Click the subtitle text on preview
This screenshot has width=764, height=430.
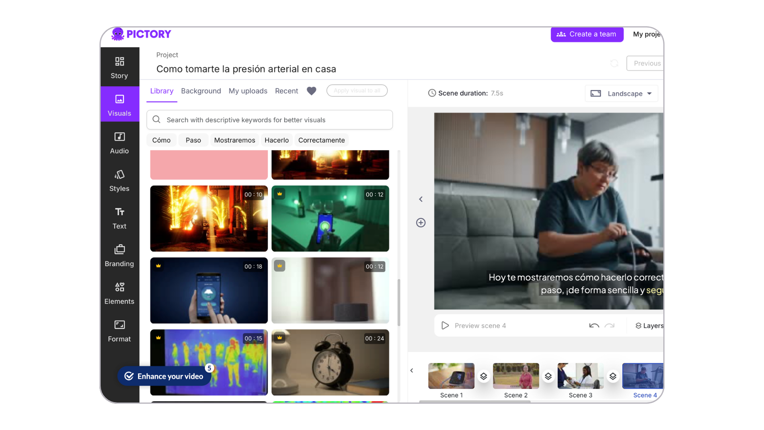(576, 283)
